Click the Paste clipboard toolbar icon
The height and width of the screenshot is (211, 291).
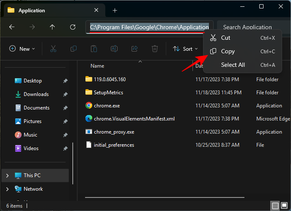94,49
